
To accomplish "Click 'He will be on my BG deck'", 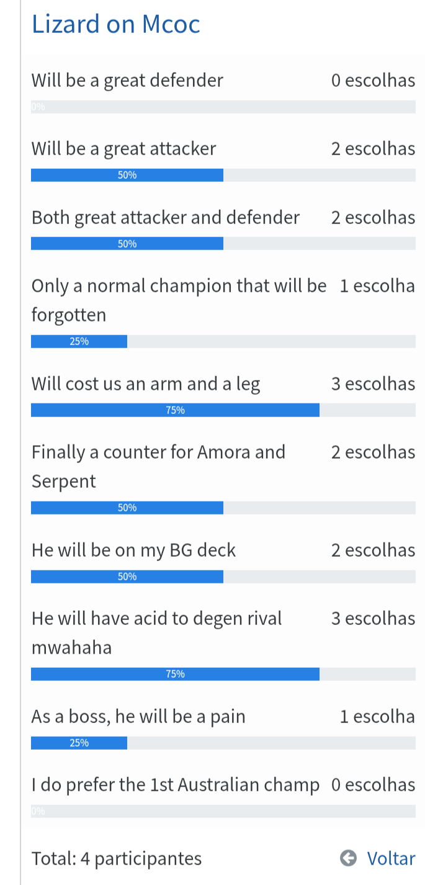I will point(133,550).
